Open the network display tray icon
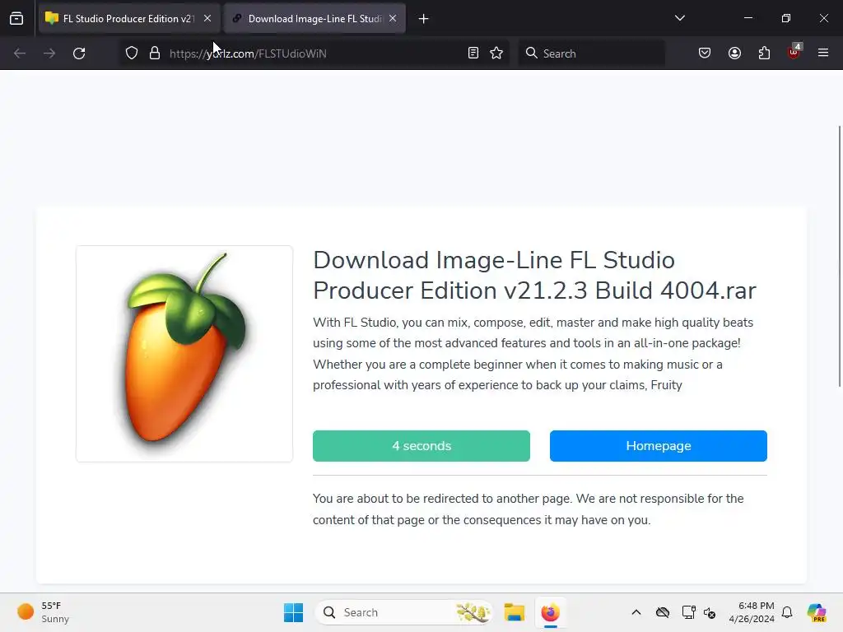This screenshot has width=843, height=632. pyautogui.click(x=688, y=612)
